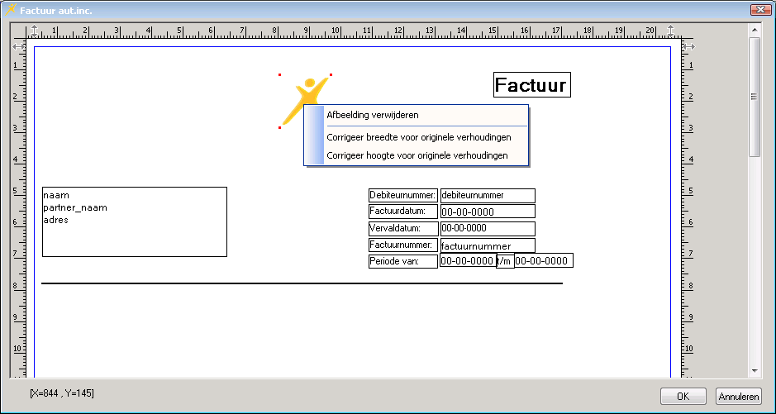The image size is (776, 414).
Task: Close the Factuur aut.inc. window
Action: (x=759, y=9)
